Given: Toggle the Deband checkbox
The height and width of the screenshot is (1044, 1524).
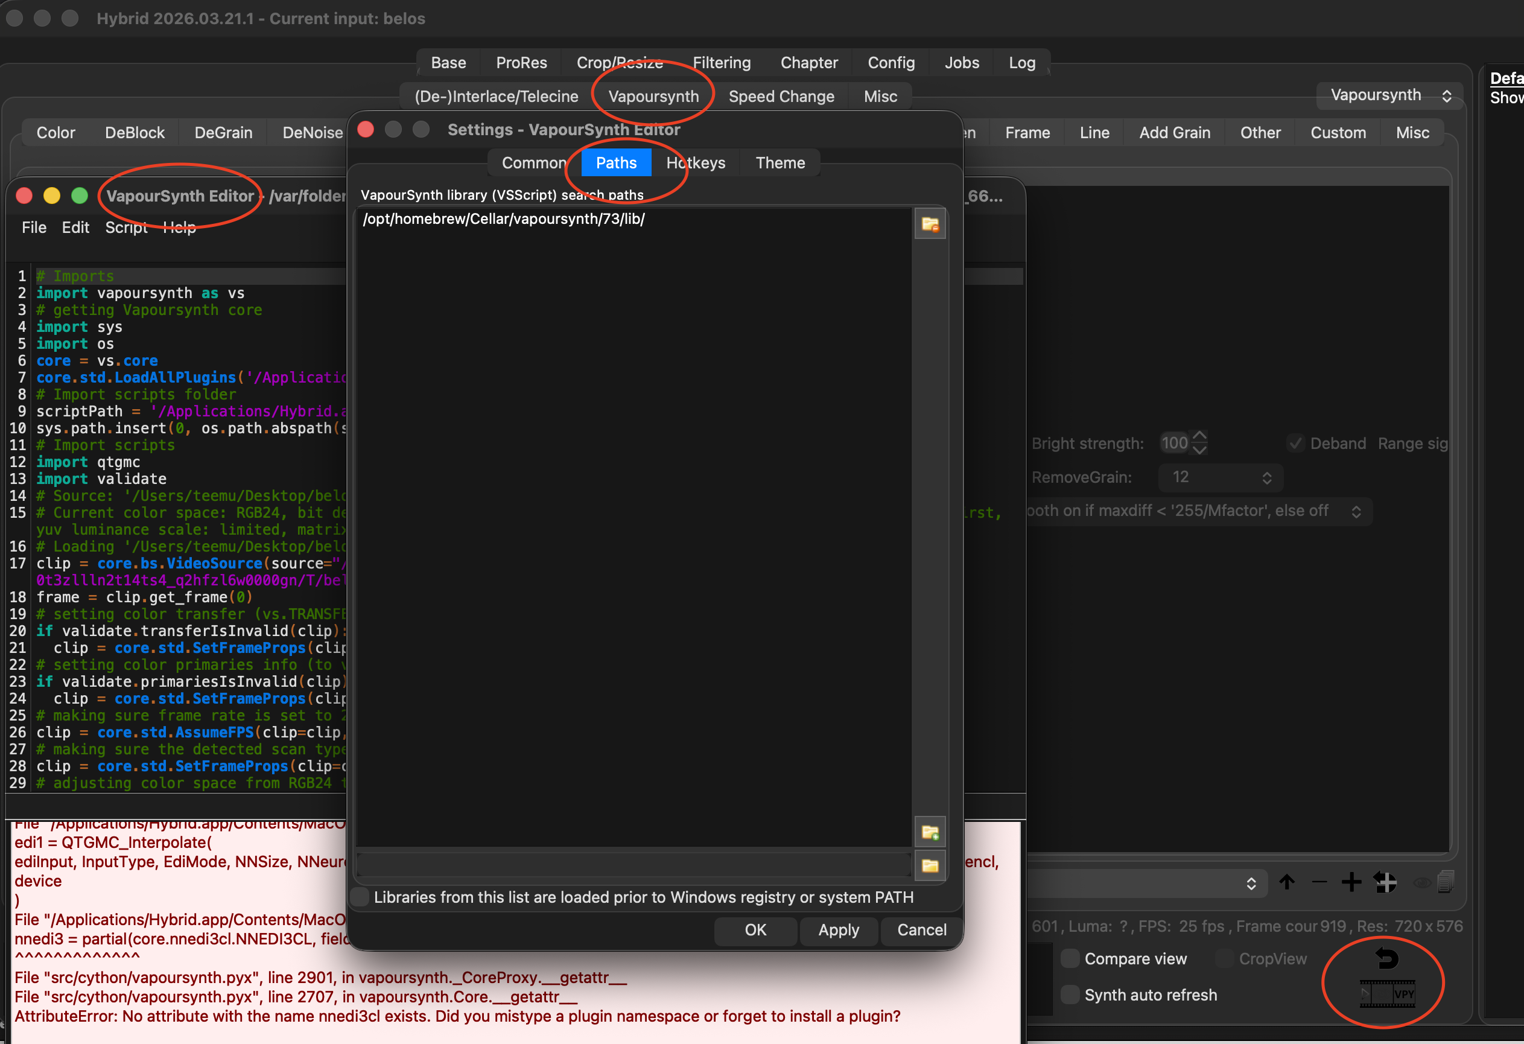Looking at the screenshot, I should pos(1295,444).
